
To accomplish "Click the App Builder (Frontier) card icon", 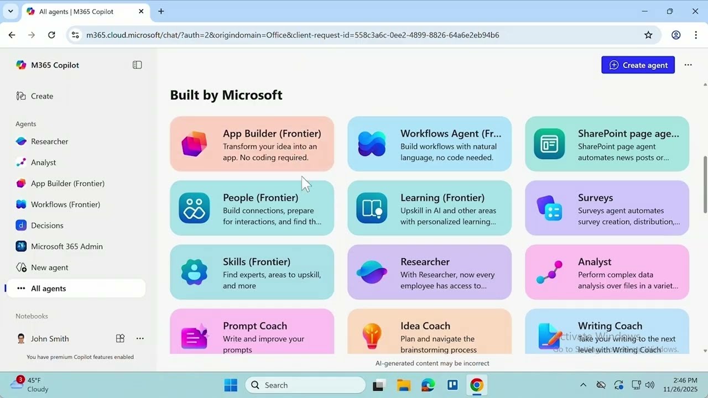I will (x=194, y=144).
